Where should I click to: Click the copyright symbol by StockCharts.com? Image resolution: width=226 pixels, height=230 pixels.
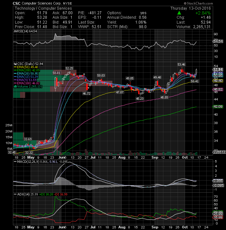point(185,3)
